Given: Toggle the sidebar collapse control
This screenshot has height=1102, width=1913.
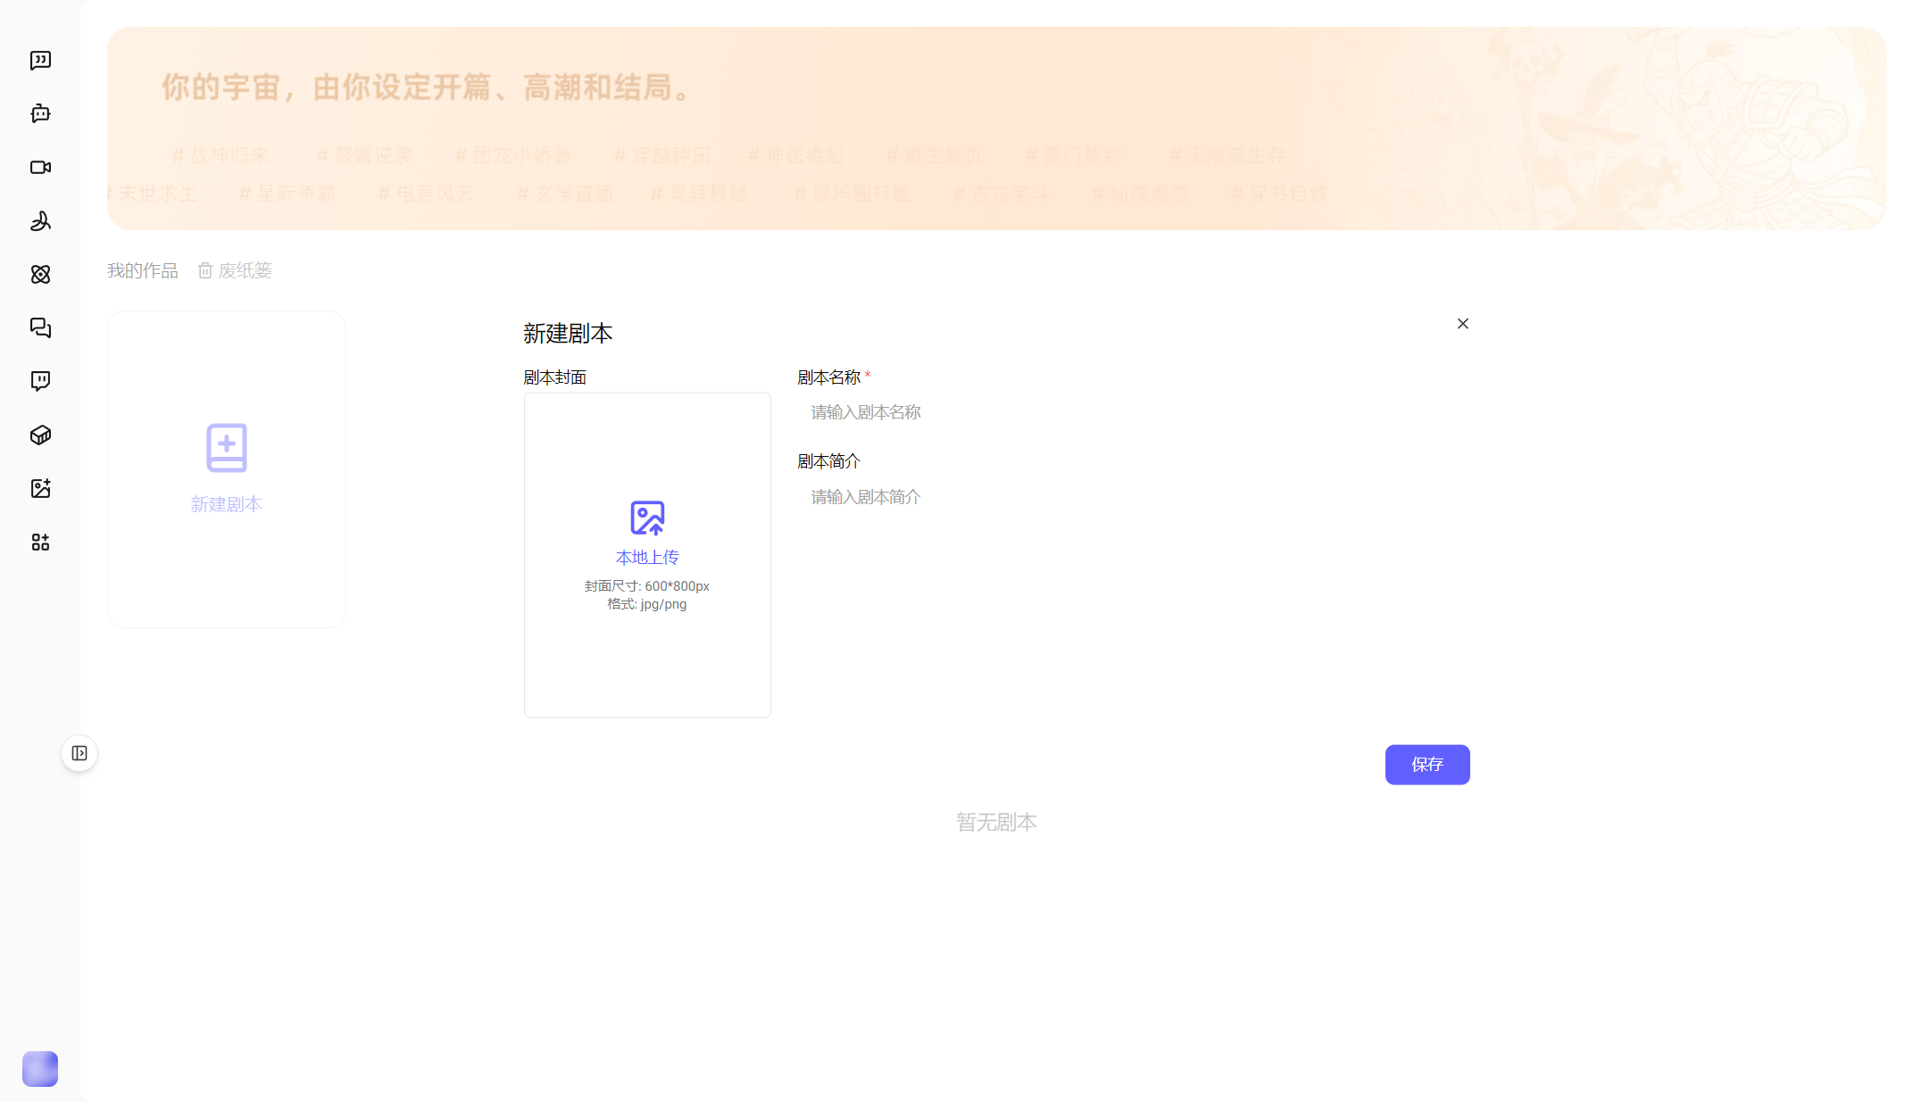Looking at the screenshot, I should coord(79,752).
